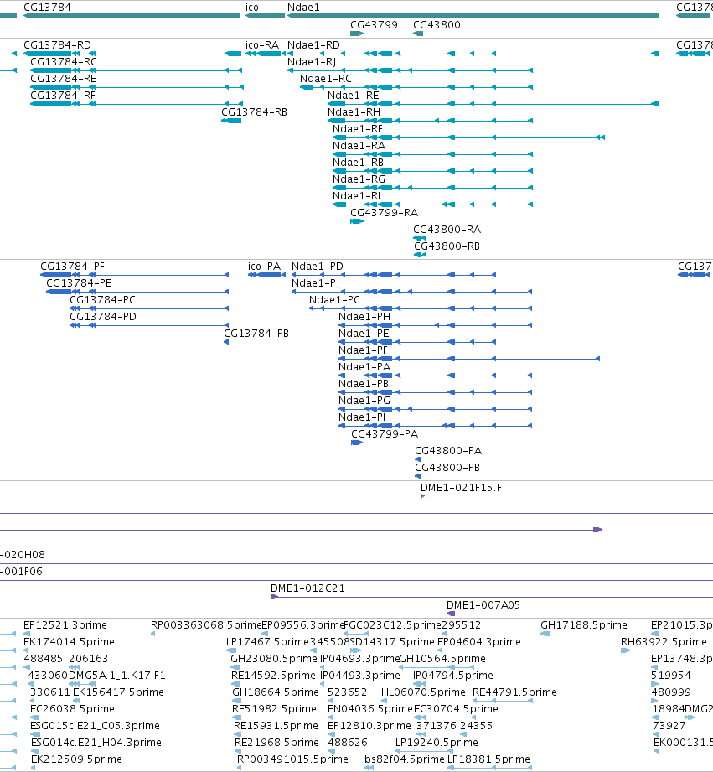Click the Ndae1 gene label in the top track
Viewport: 713px width, 772px height.
click(303, 8)
